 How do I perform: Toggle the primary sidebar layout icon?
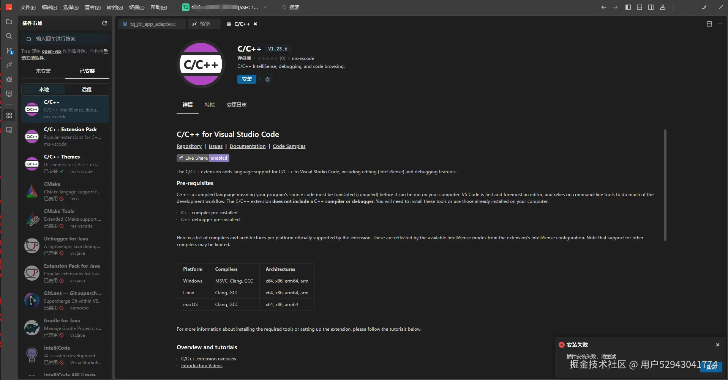(628, 7)
